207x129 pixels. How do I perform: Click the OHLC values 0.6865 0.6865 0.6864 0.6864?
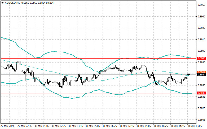tap(37, 3)
